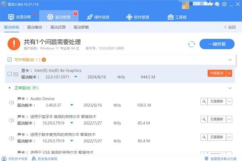Click the 全面诊断 monitor icon

coord(11,17)
